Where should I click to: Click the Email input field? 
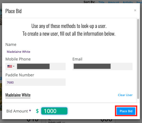tap(103, 66)
